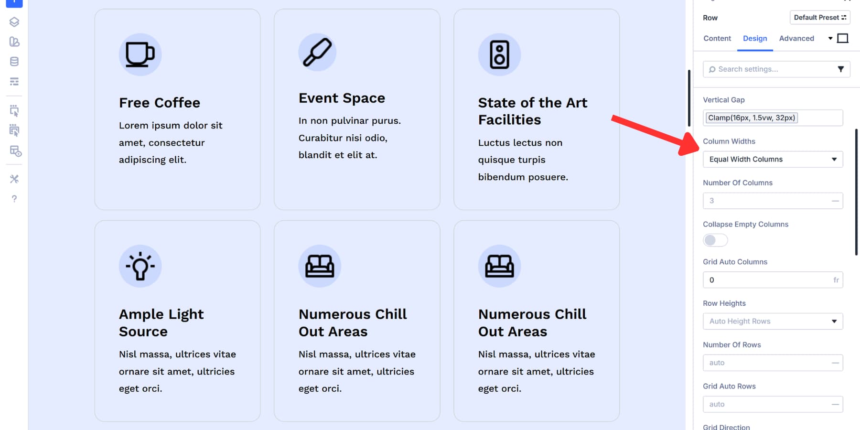Switch to the Content tab
This screenshot has height=430, width=860.
[717, 38]
